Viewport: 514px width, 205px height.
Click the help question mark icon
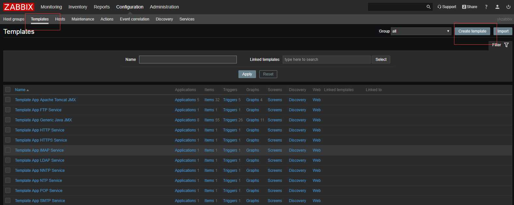click(x=486, y=7)
